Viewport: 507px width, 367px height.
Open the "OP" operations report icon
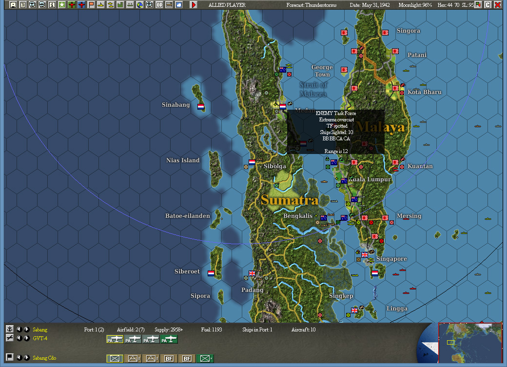(159, 5)
